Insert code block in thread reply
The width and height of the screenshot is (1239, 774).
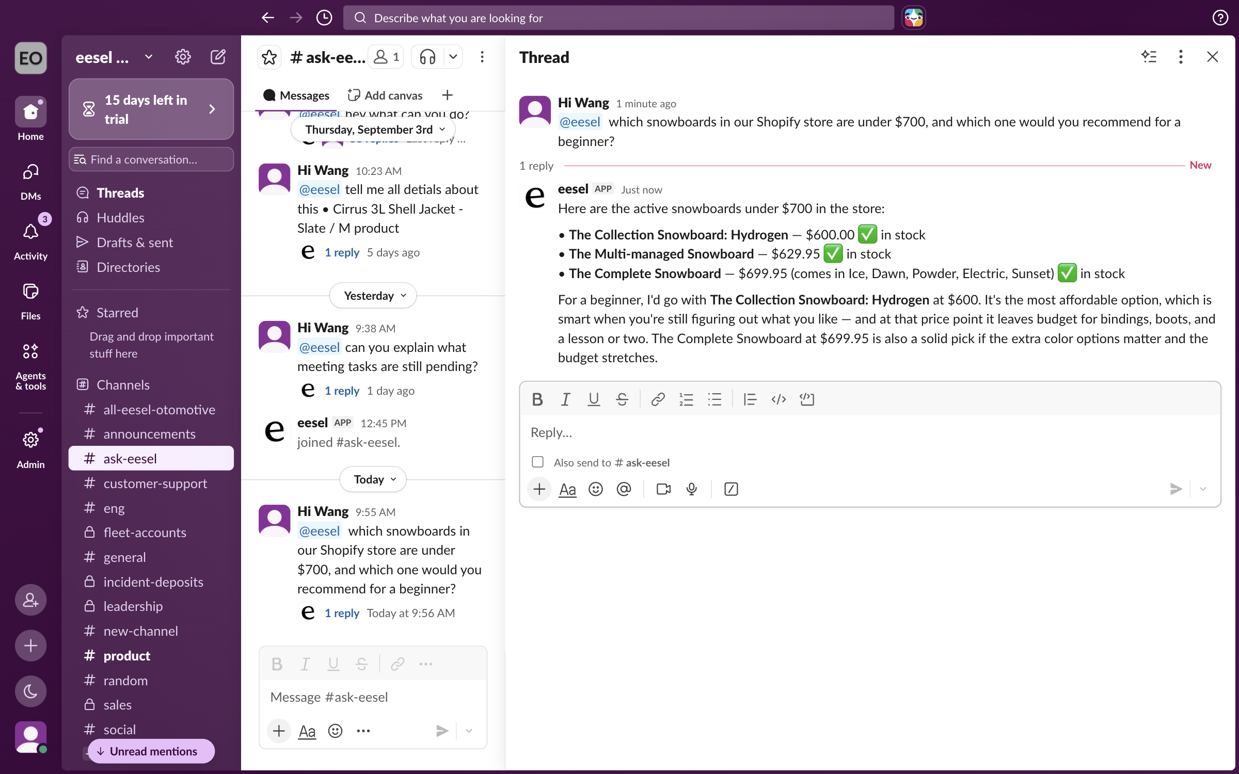click(x=807, y=399)
